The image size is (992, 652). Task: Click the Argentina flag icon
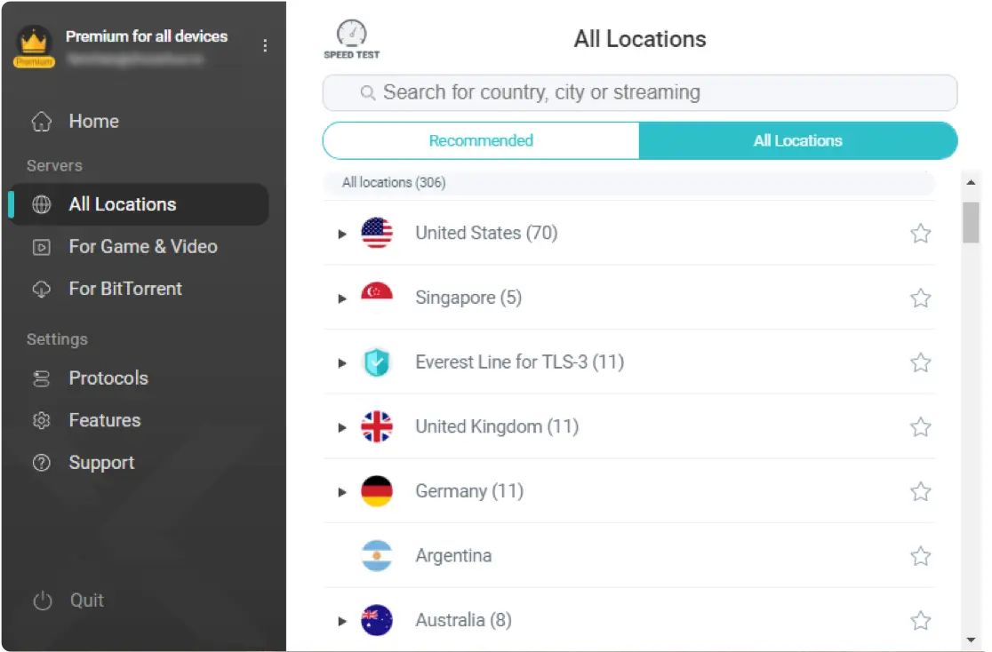(x=376, y=556)
